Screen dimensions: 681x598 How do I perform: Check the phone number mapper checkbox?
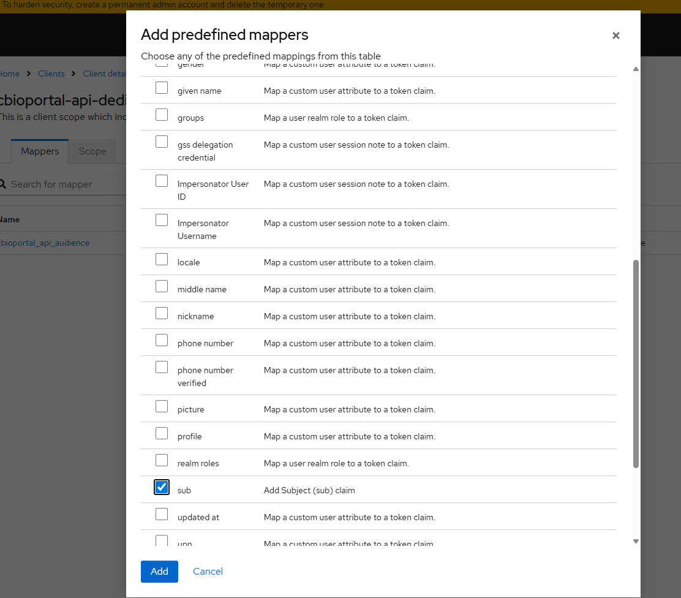162,340
